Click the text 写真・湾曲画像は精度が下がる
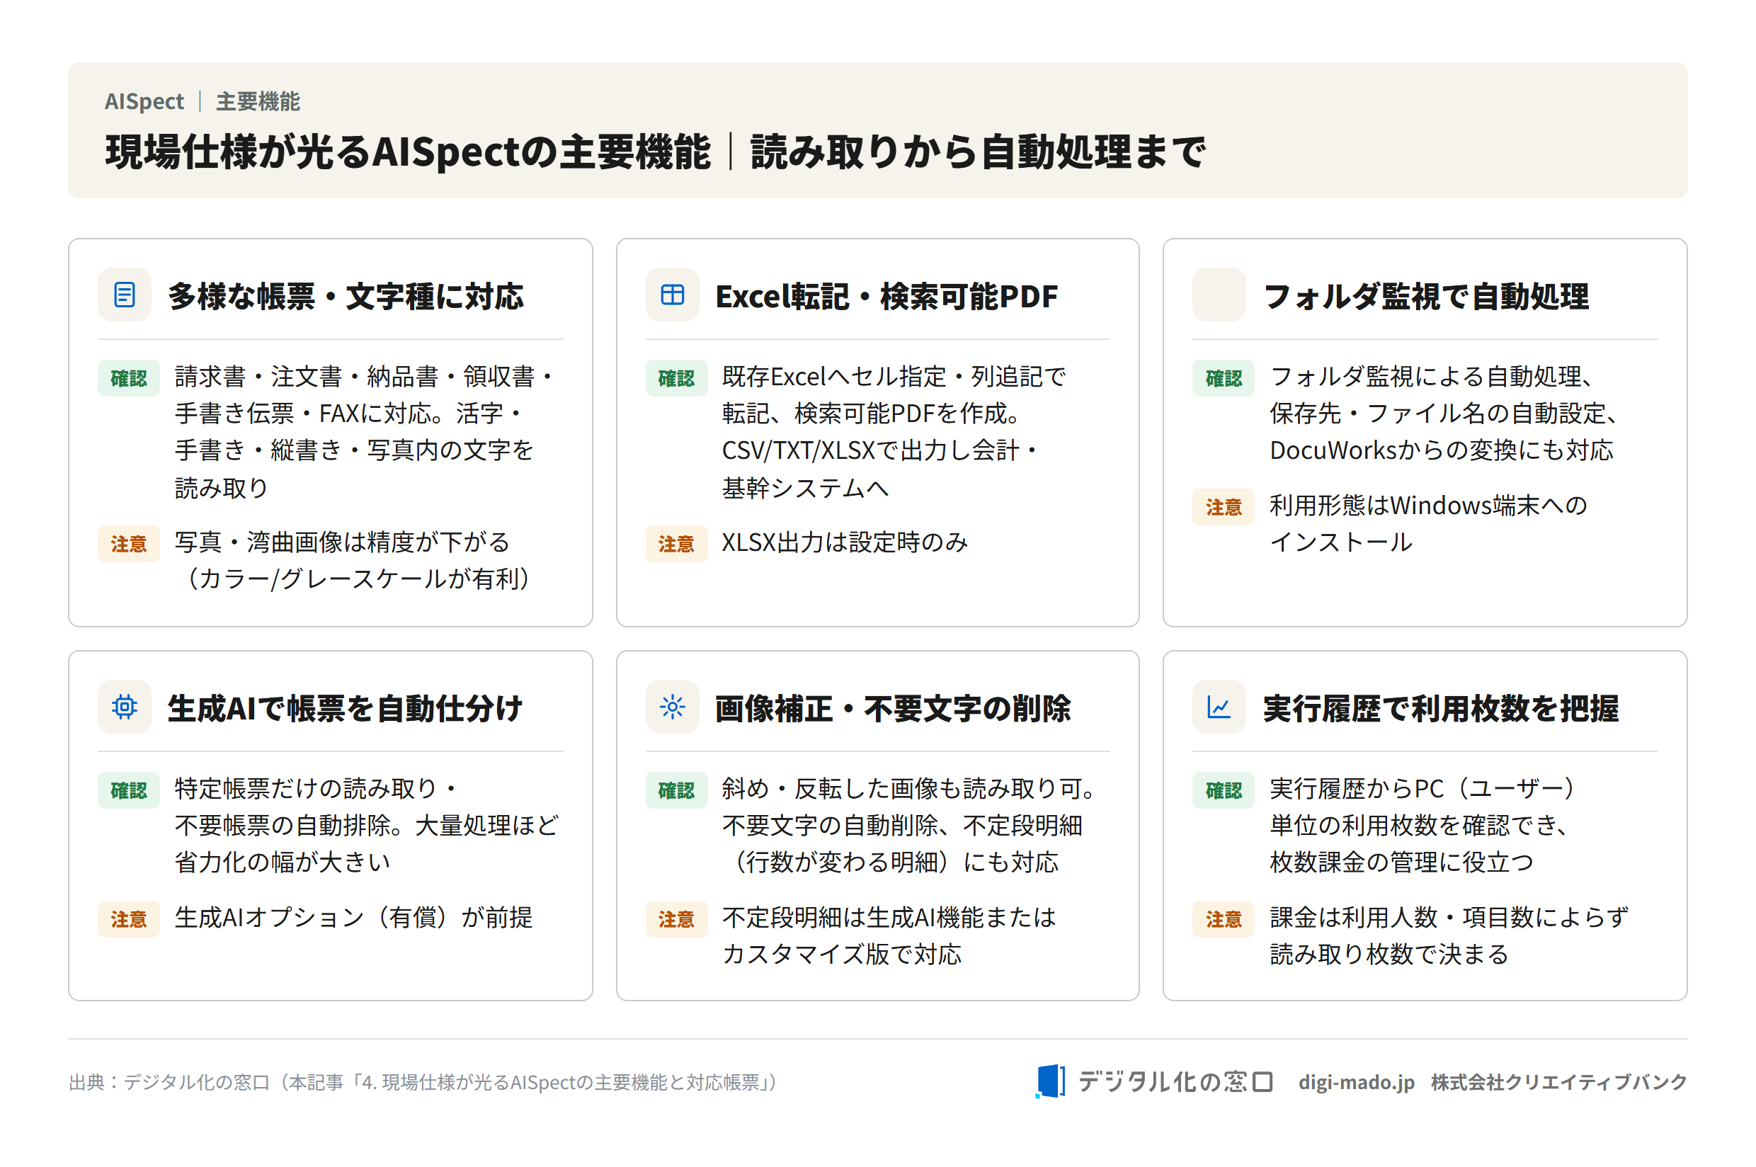 pyautogui.click(x=342, y=542)
